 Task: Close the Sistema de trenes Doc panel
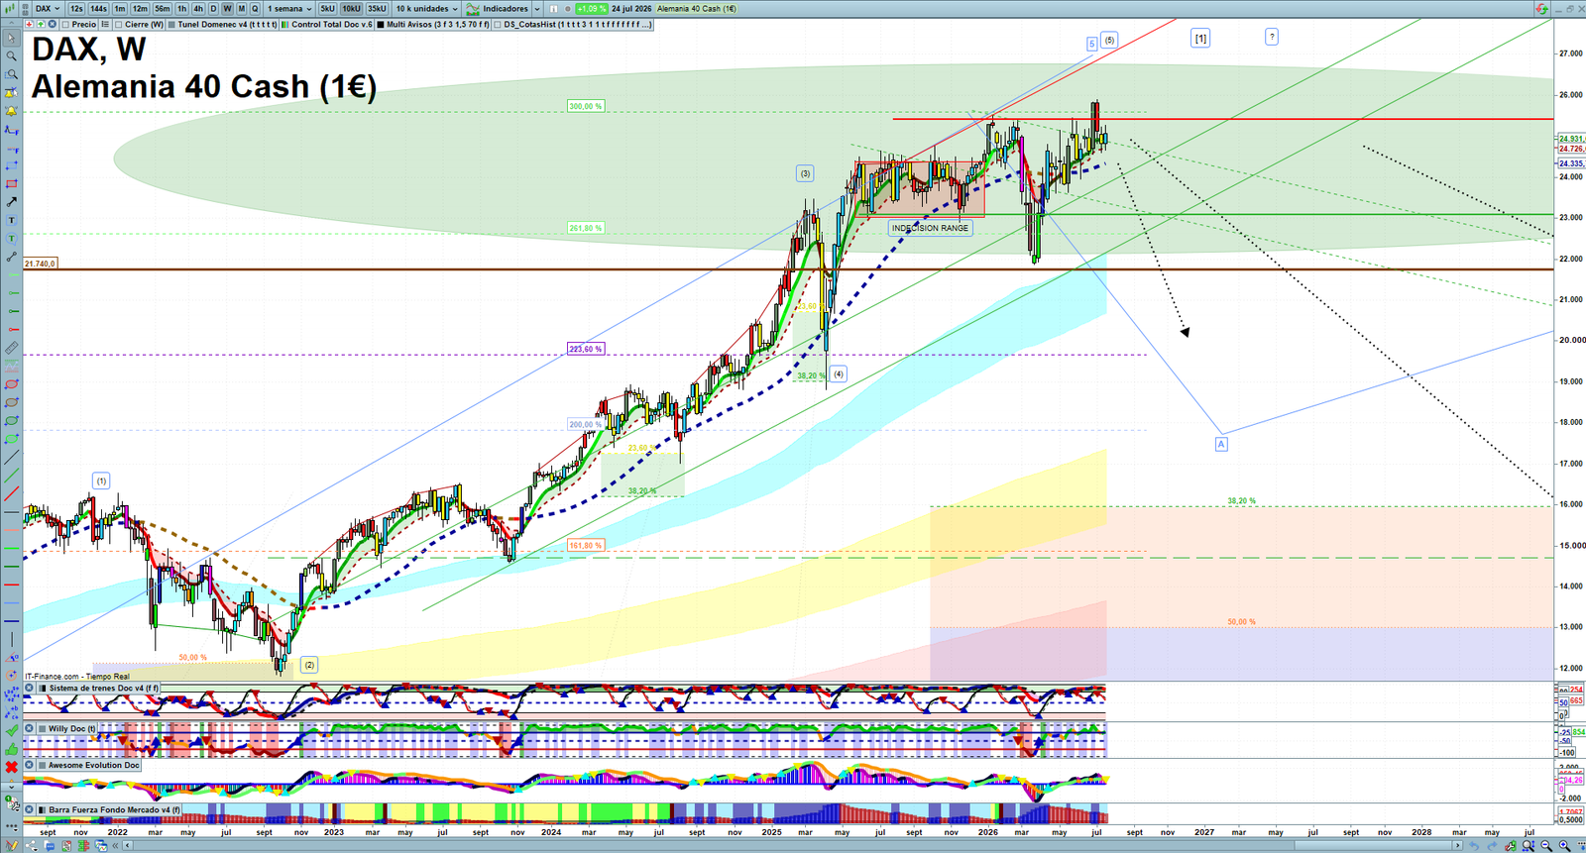tap(30, 688)
